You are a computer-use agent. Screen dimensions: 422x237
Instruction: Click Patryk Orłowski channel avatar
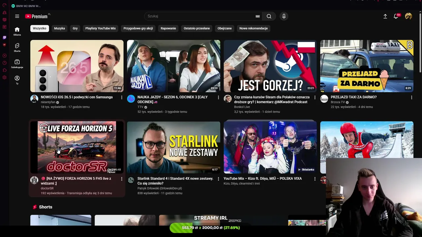[131, 180]
